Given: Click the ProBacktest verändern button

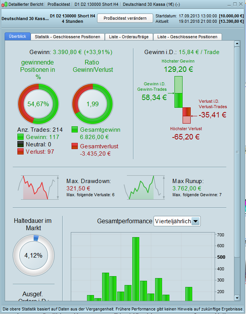Looking at the screenshot, I should (125, 18).
